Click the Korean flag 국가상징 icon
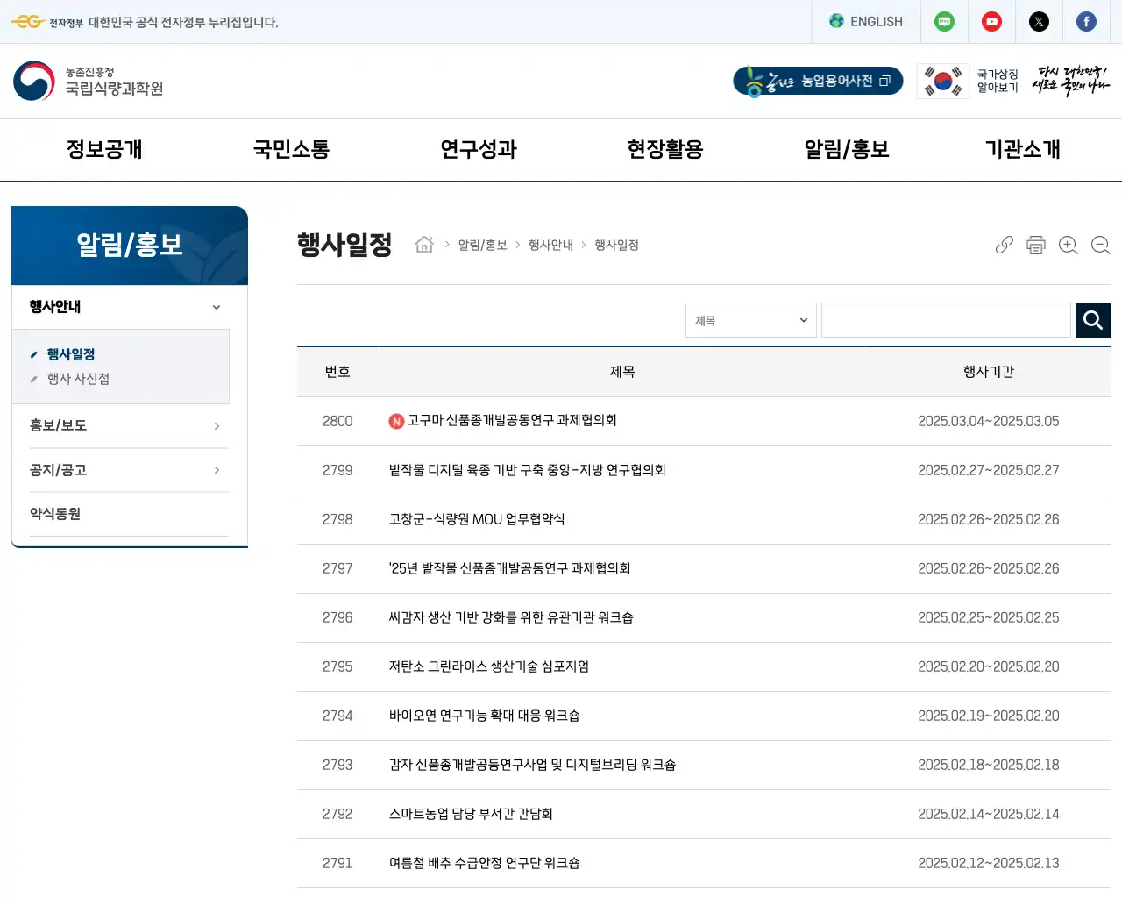This screenshot has height=898, width=1122. pyautogui.click(x=943, y=81)
